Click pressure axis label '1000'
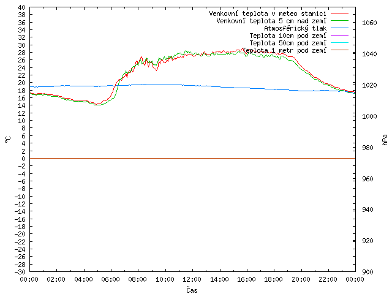The height and width of the screenshot is (294, 392). click(369, 116)
